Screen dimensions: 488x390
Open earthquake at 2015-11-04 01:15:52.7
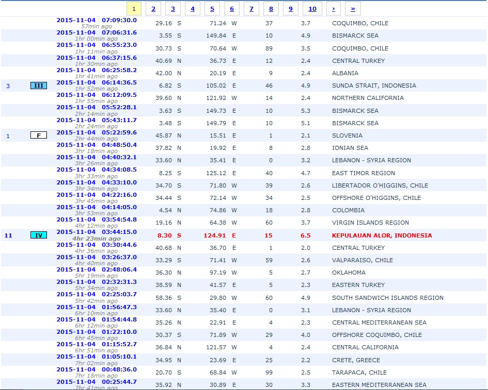coord(97,345)
